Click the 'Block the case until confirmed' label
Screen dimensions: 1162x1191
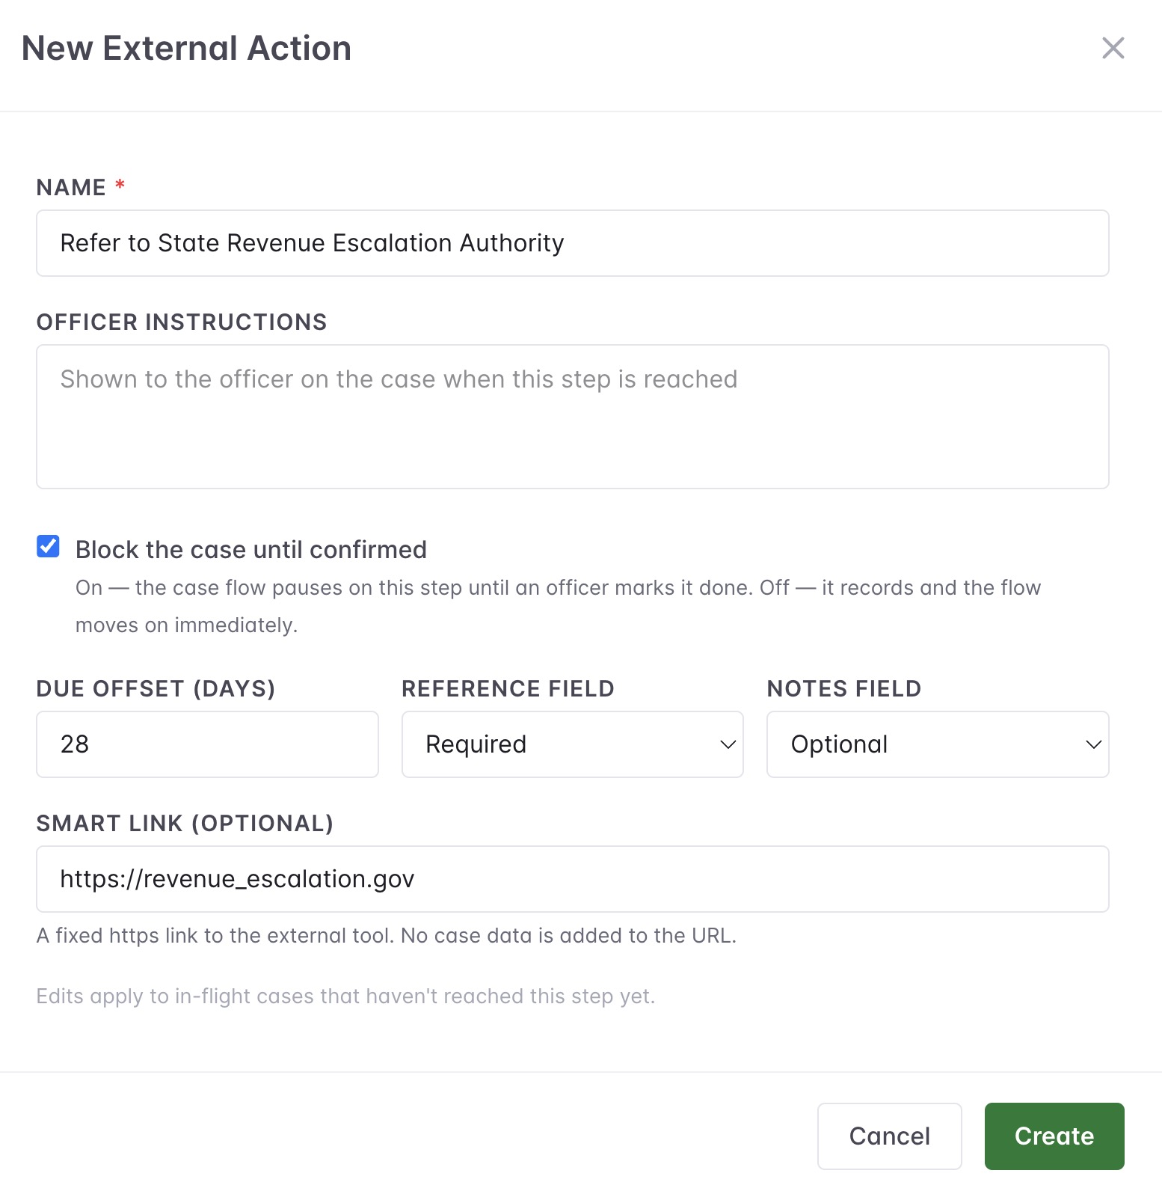pos(251,550)
